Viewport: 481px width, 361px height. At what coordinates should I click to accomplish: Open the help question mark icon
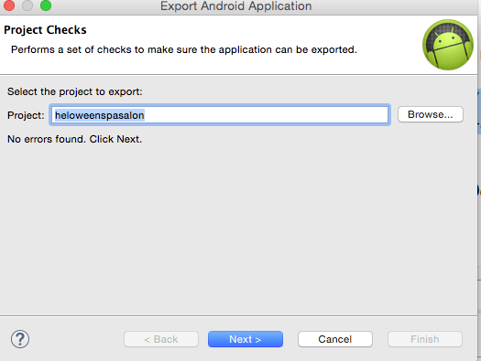[x=20, y=339]
